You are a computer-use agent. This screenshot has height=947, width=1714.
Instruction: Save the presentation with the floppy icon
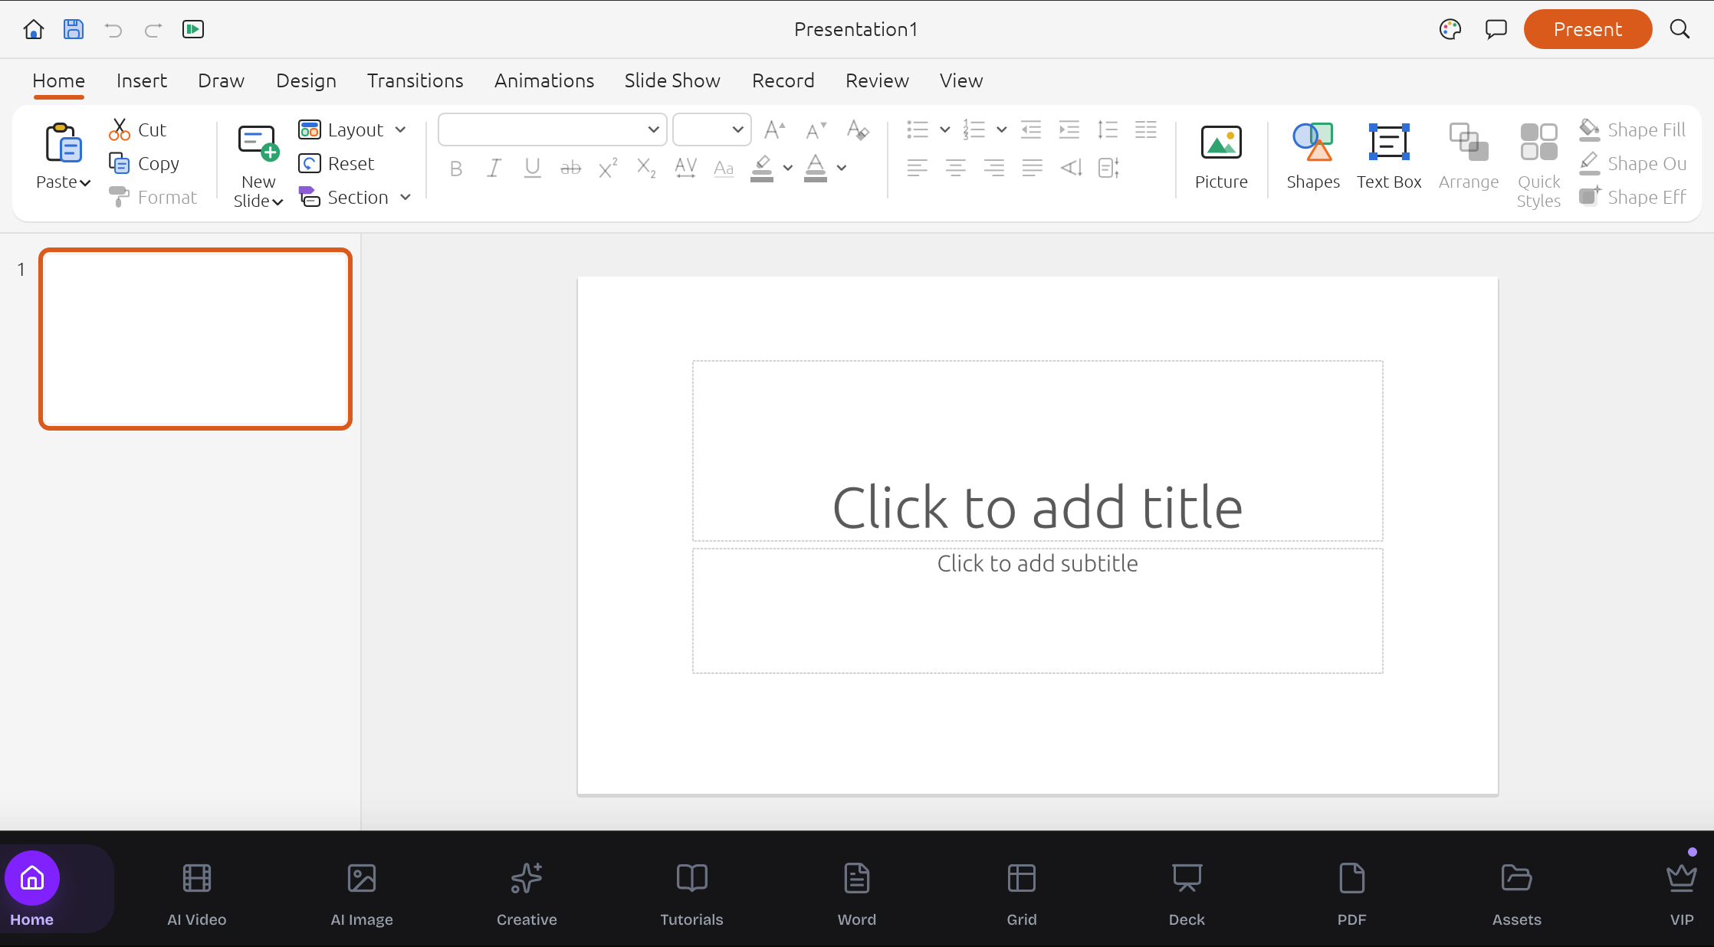(74, 29)
